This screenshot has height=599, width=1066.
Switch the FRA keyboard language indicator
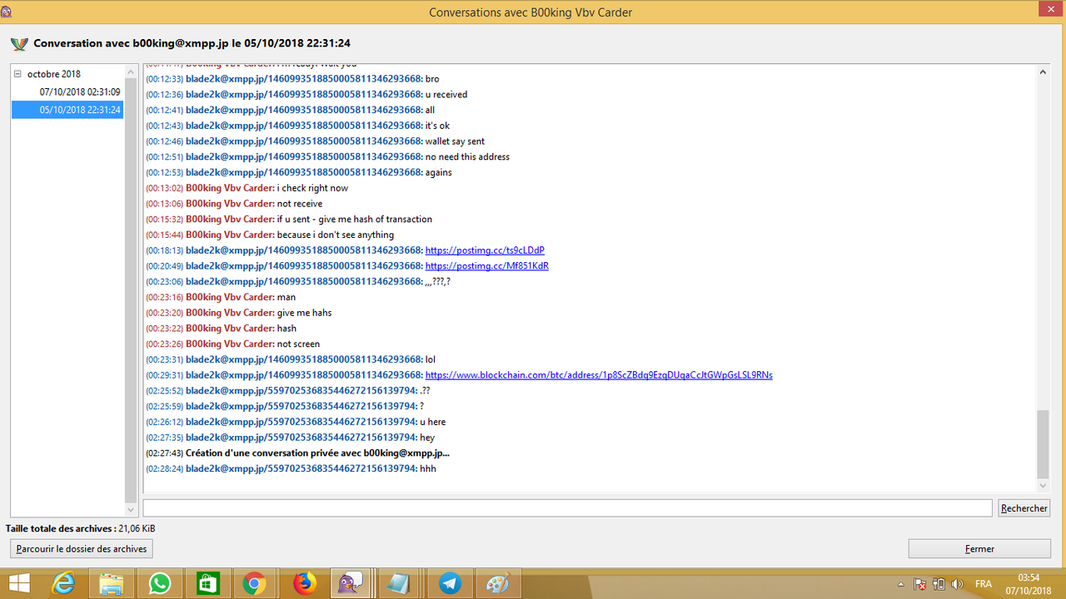click(984, 584)
